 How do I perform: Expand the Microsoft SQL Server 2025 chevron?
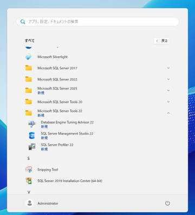tap(168, 91)
